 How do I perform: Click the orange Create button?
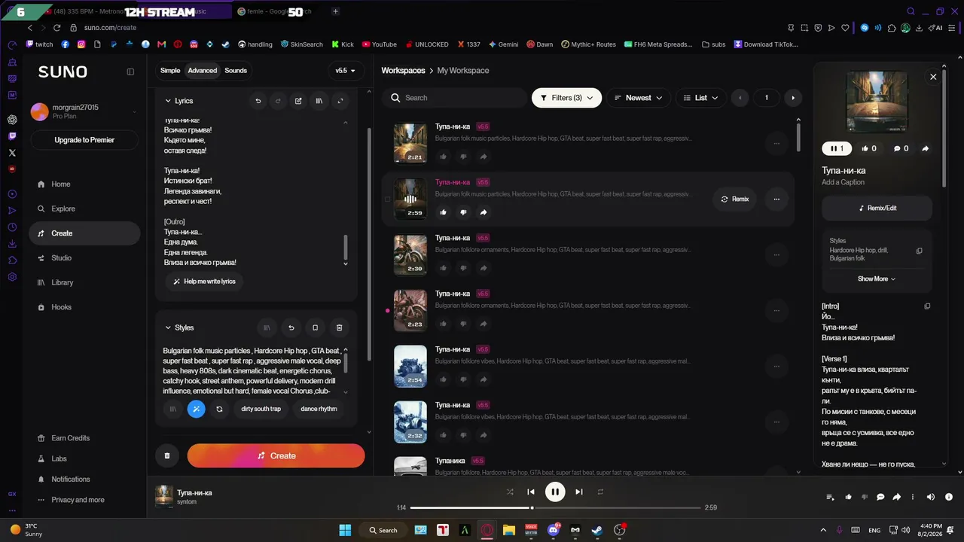tap(276, 455)
